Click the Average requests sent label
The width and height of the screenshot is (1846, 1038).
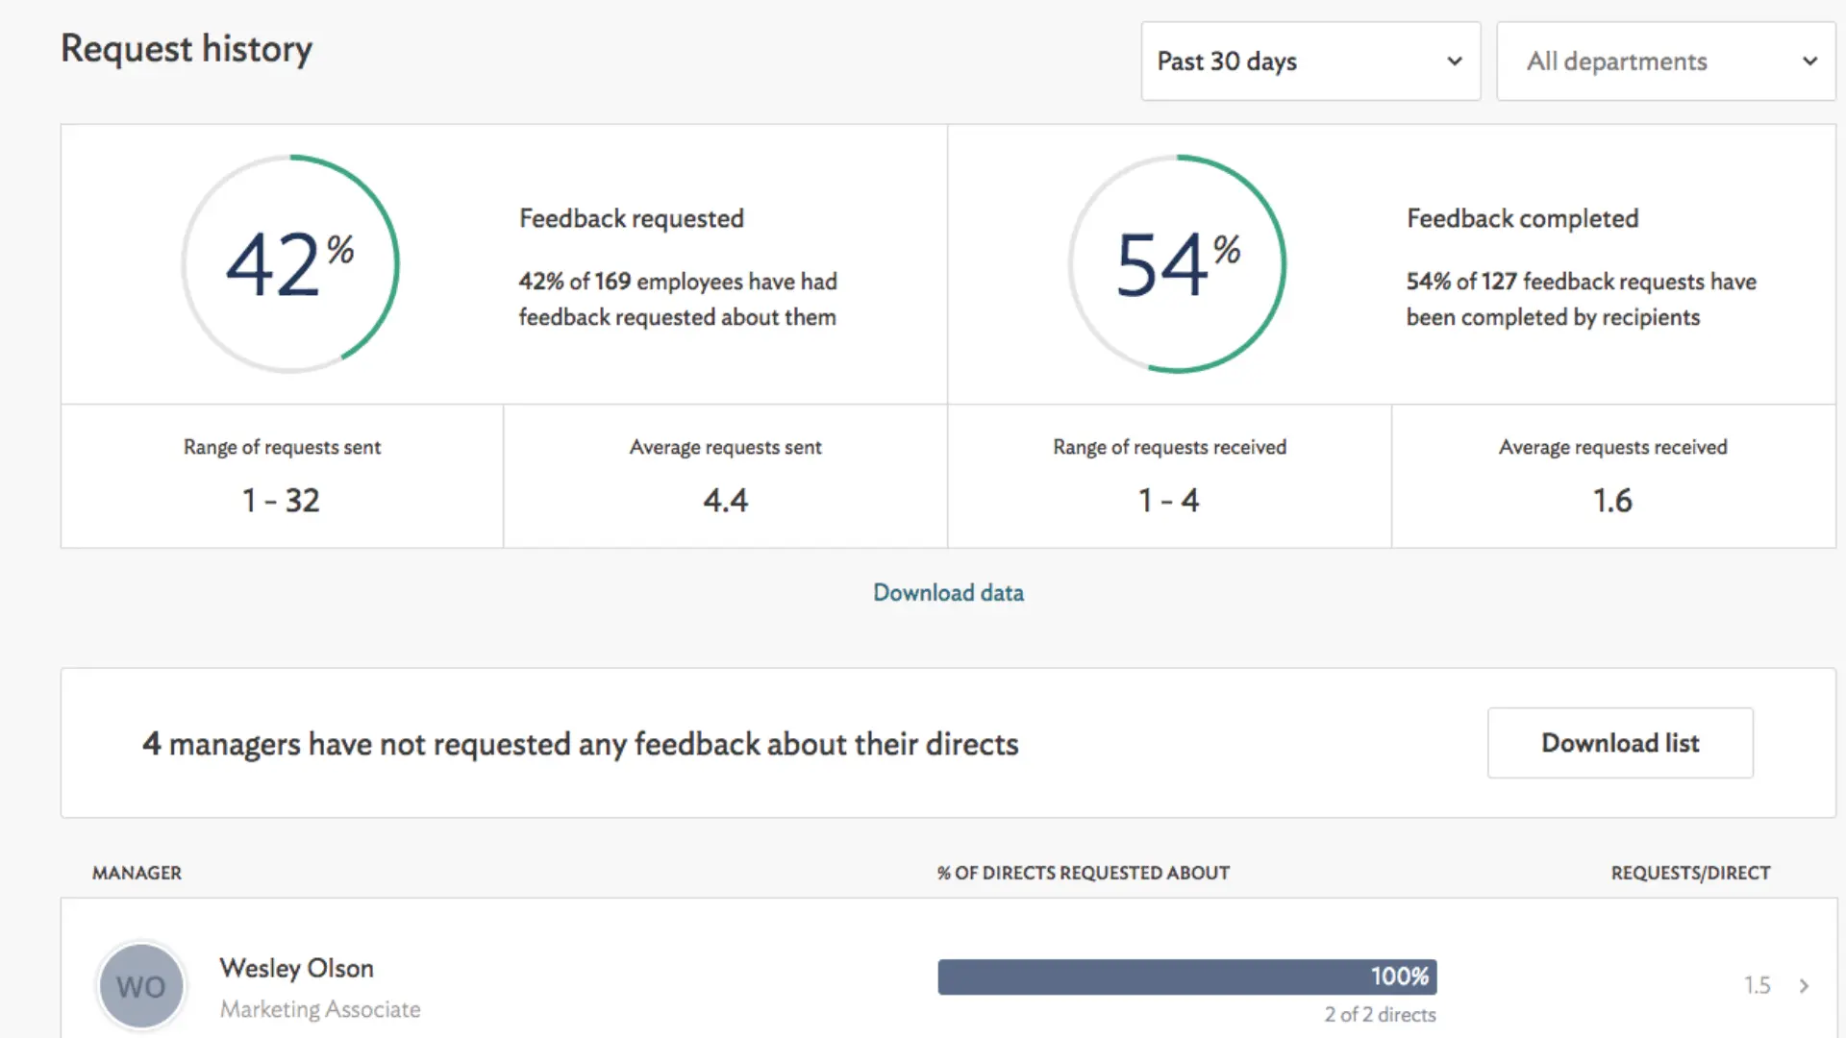pyautogui.click(x=725, y=447)
